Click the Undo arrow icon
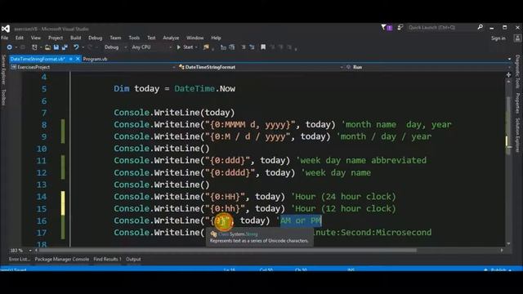Image resolution: width=523 pixels, height=294 pixels. tap(76, 47)
